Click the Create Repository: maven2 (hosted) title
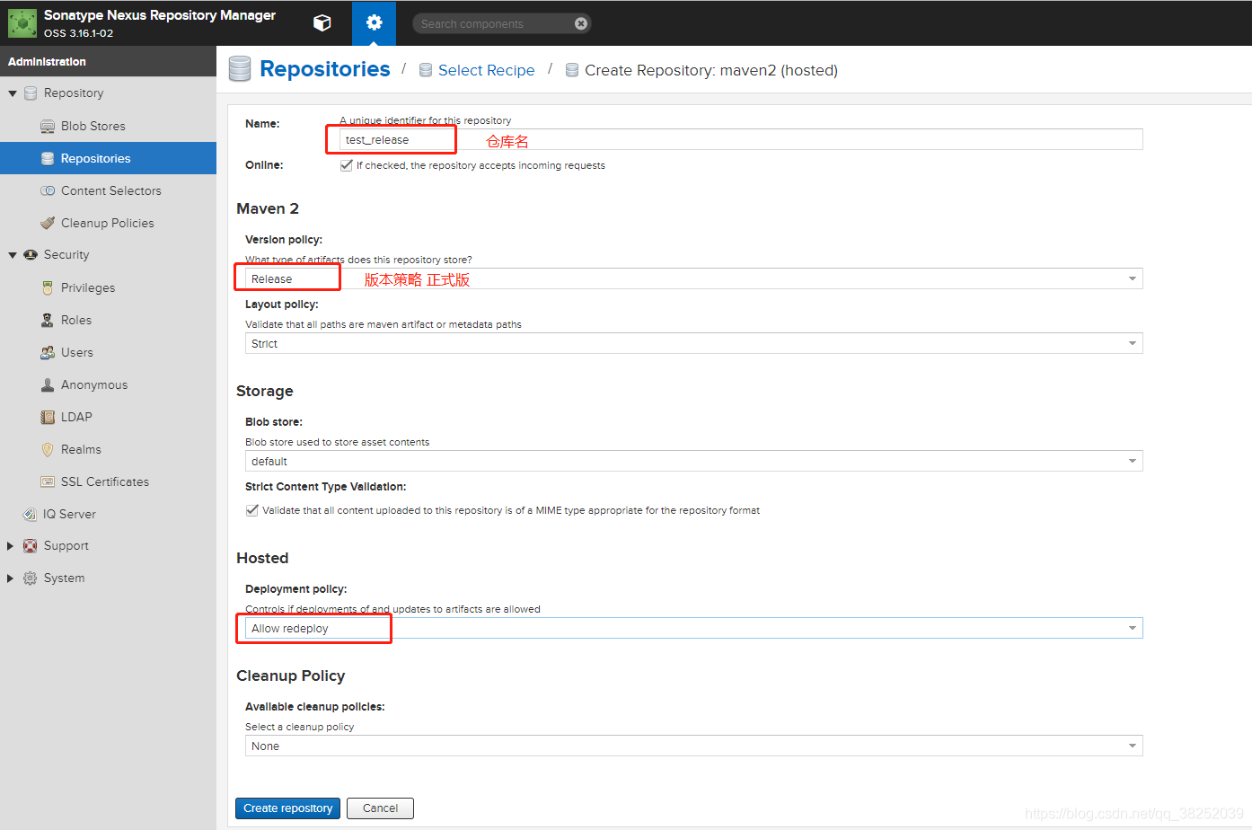The image size is (1252, 830). (711, 70)
